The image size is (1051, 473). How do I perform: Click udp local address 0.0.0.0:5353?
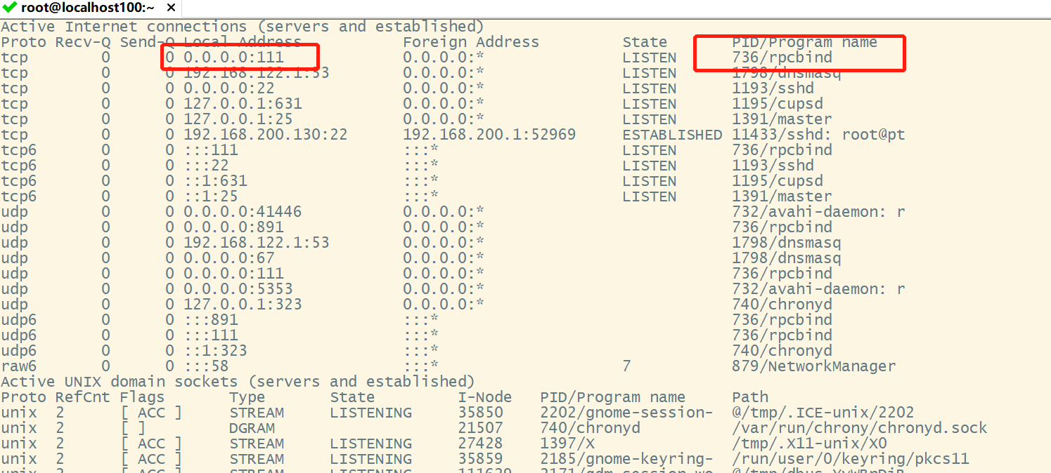[x=238, y=289]
